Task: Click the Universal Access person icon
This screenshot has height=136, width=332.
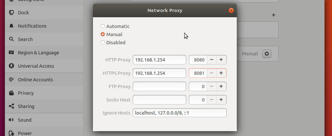Action: [x=11, y=66]
